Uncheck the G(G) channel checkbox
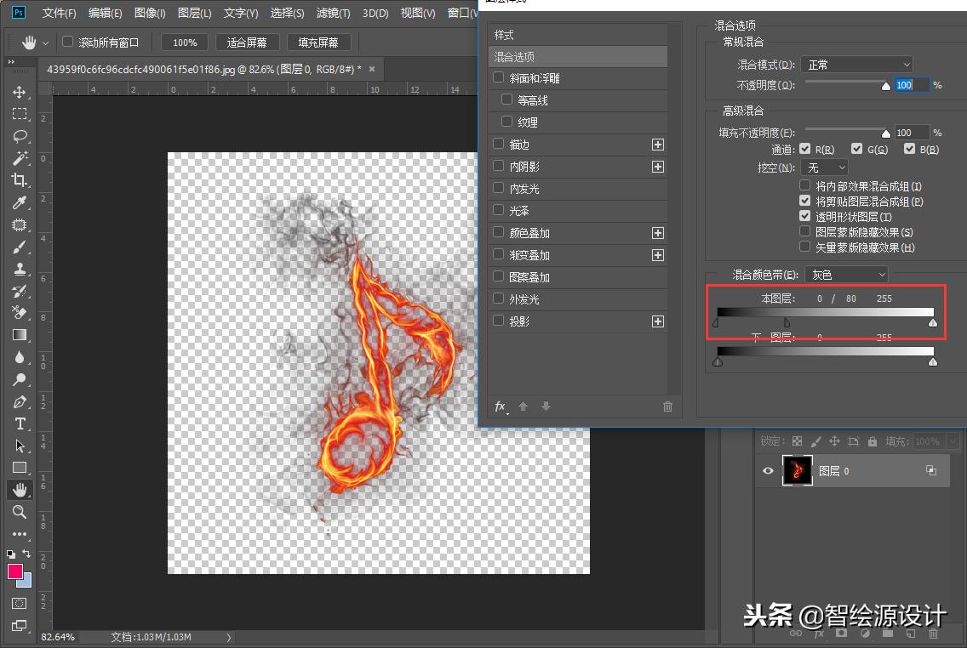Screen dimensions: 967x648 click(x=856, y=149)
